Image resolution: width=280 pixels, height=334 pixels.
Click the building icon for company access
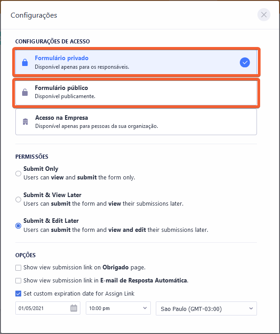pos(25,122)
